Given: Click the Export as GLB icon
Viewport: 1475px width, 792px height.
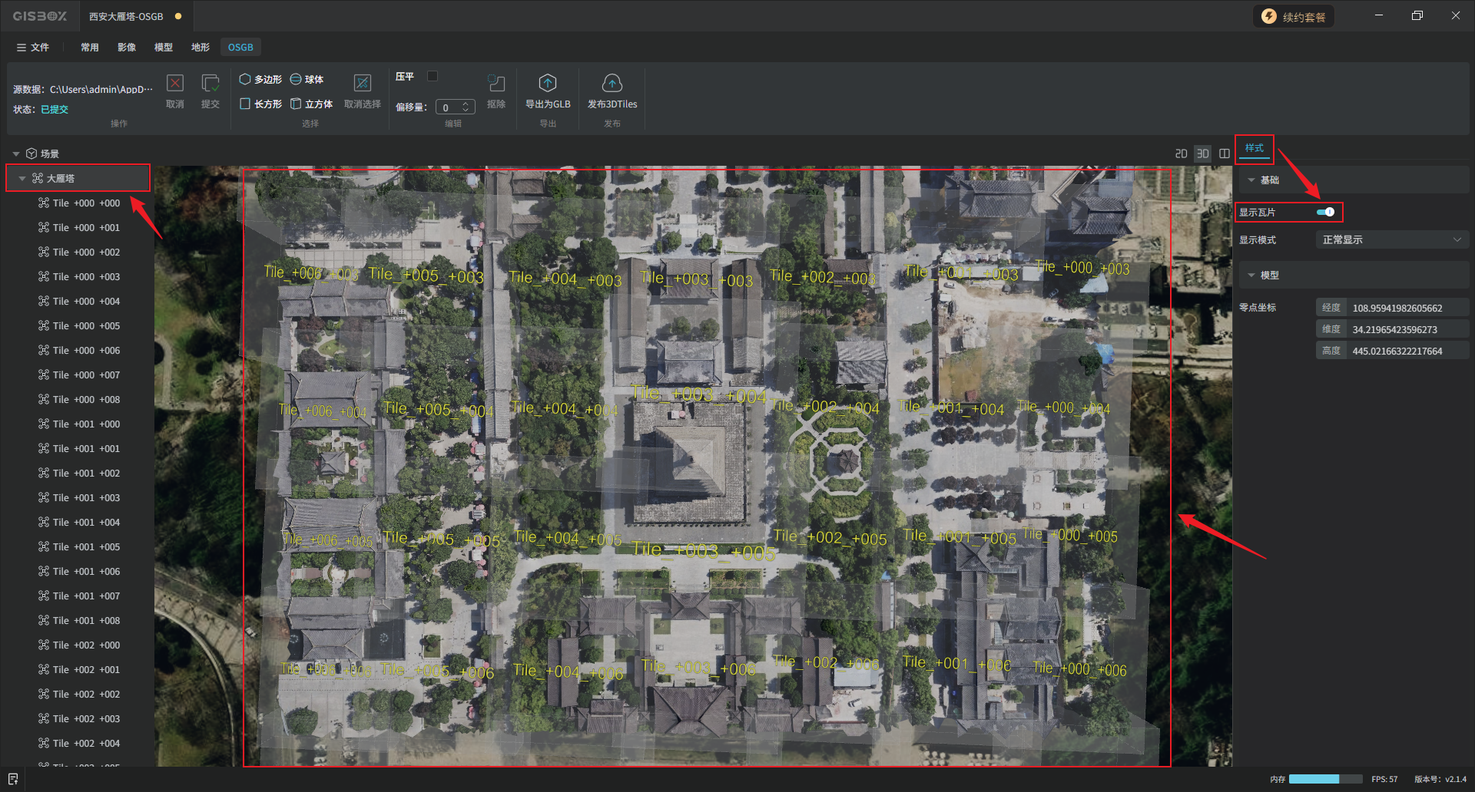Looking at the screenshot, I should click(547, 84).
